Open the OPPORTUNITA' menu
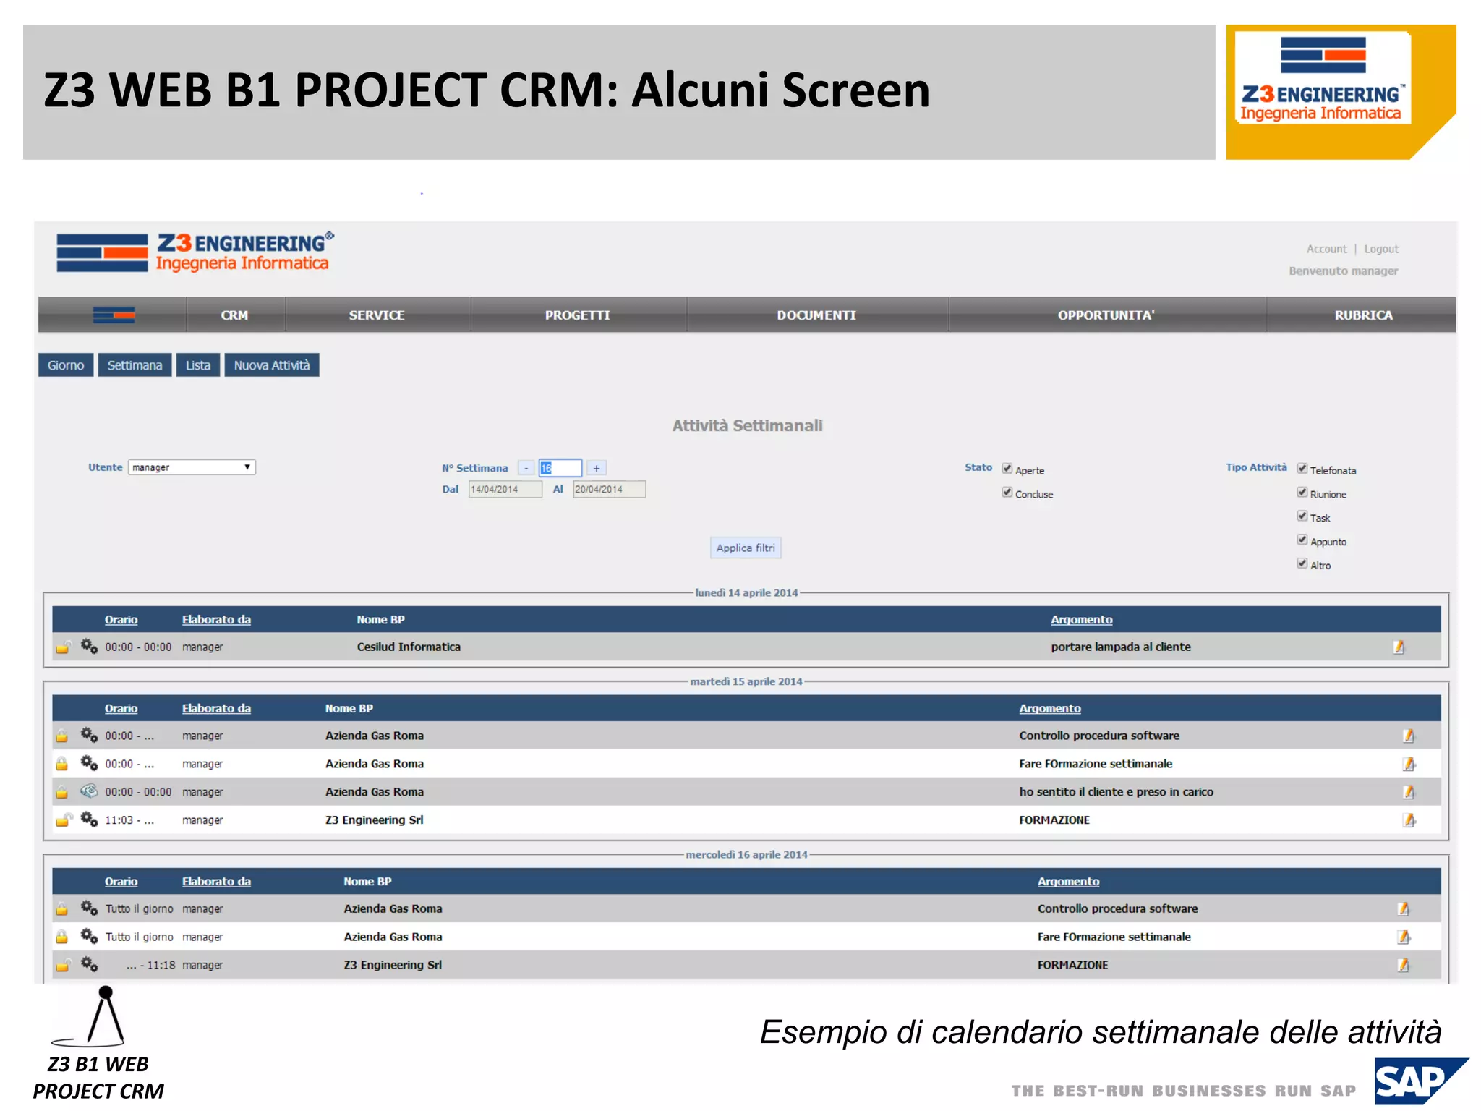Image resolution: width=1481 pixels, height=1111 pixels. pyautogui.click(x=1106, y=315)
